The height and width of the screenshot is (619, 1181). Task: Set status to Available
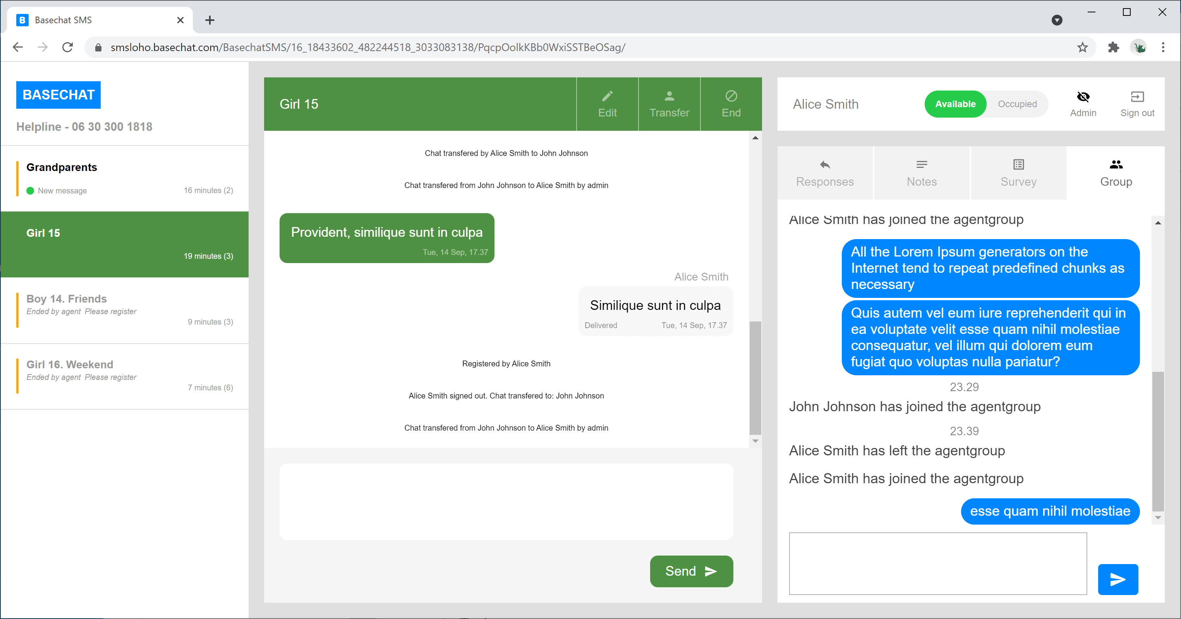point(955,104)
